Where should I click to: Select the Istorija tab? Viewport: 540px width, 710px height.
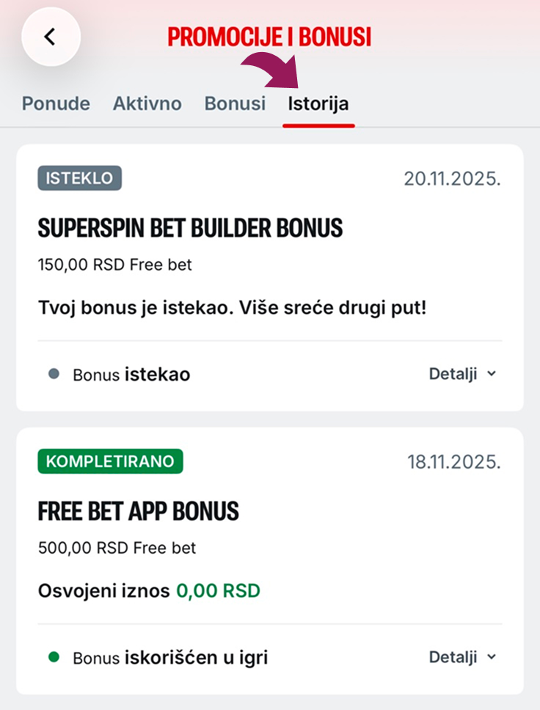[x=318, y=103]
